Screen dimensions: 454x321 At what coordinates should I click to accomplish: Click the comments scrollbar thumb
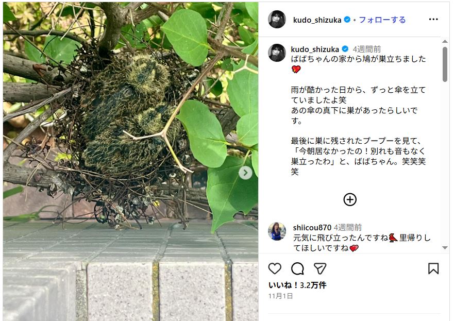(x=445, y=64)
